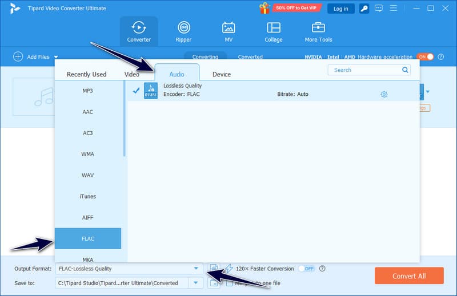Click Bitrate: Auto value
This screenshot has height=296, width=457.
(x=292, y=94)
